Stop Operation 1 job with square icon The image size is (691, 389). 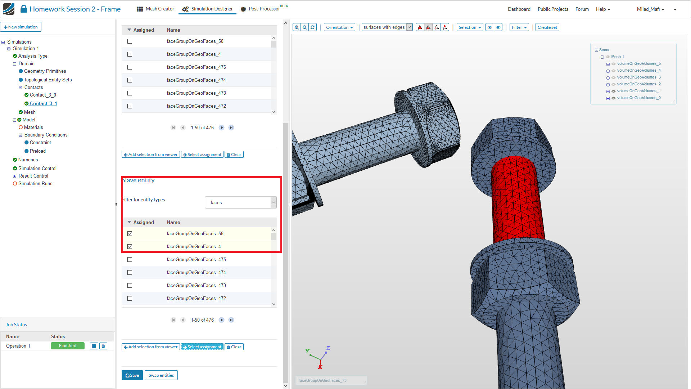click(x=94, y=346)
